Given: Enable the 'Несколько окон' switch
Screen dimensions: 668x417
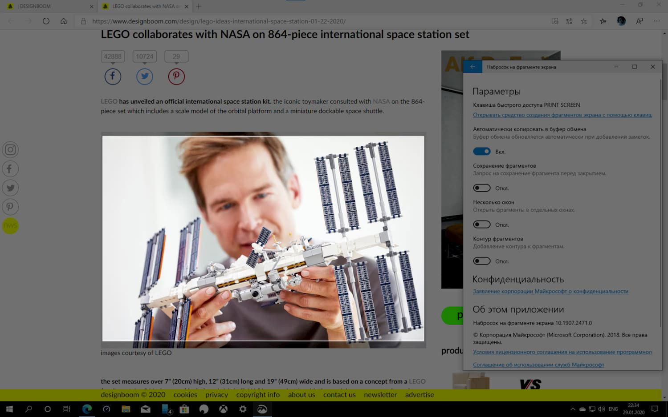Looking at the screenshot, I should [x=481, y=225].
